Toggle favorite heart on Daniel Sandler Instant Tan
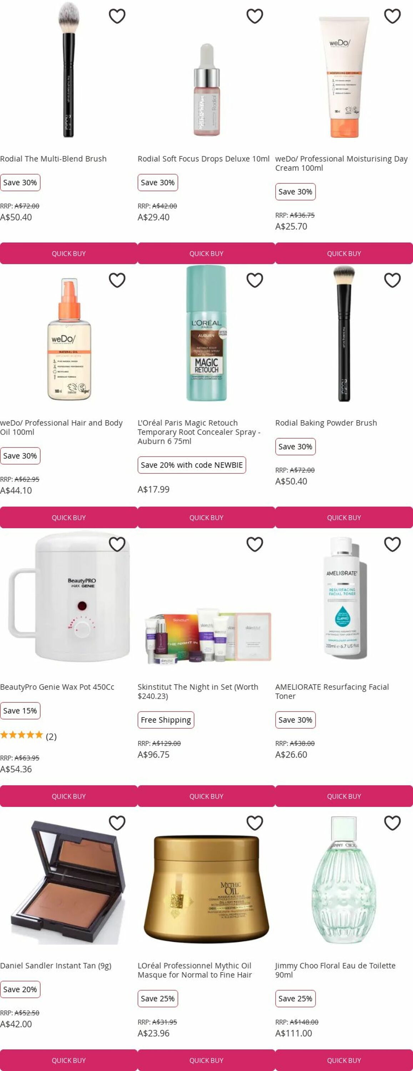The image size is (413, 1071). coord(117,823)
